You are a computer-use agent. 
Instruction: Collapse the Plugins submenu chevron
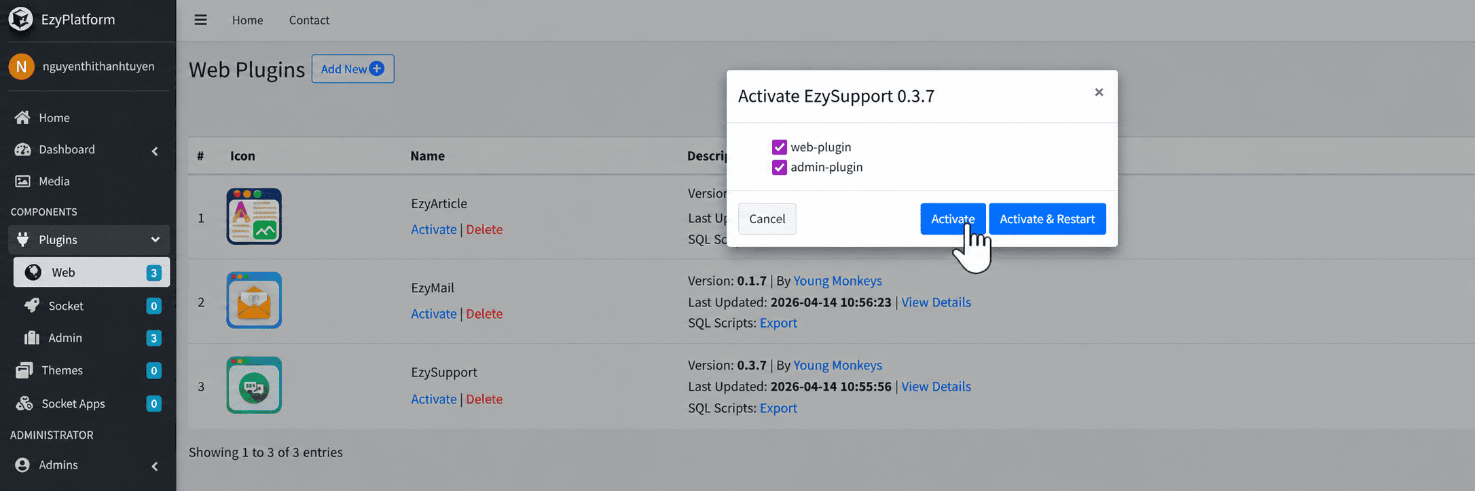(155, 239)
